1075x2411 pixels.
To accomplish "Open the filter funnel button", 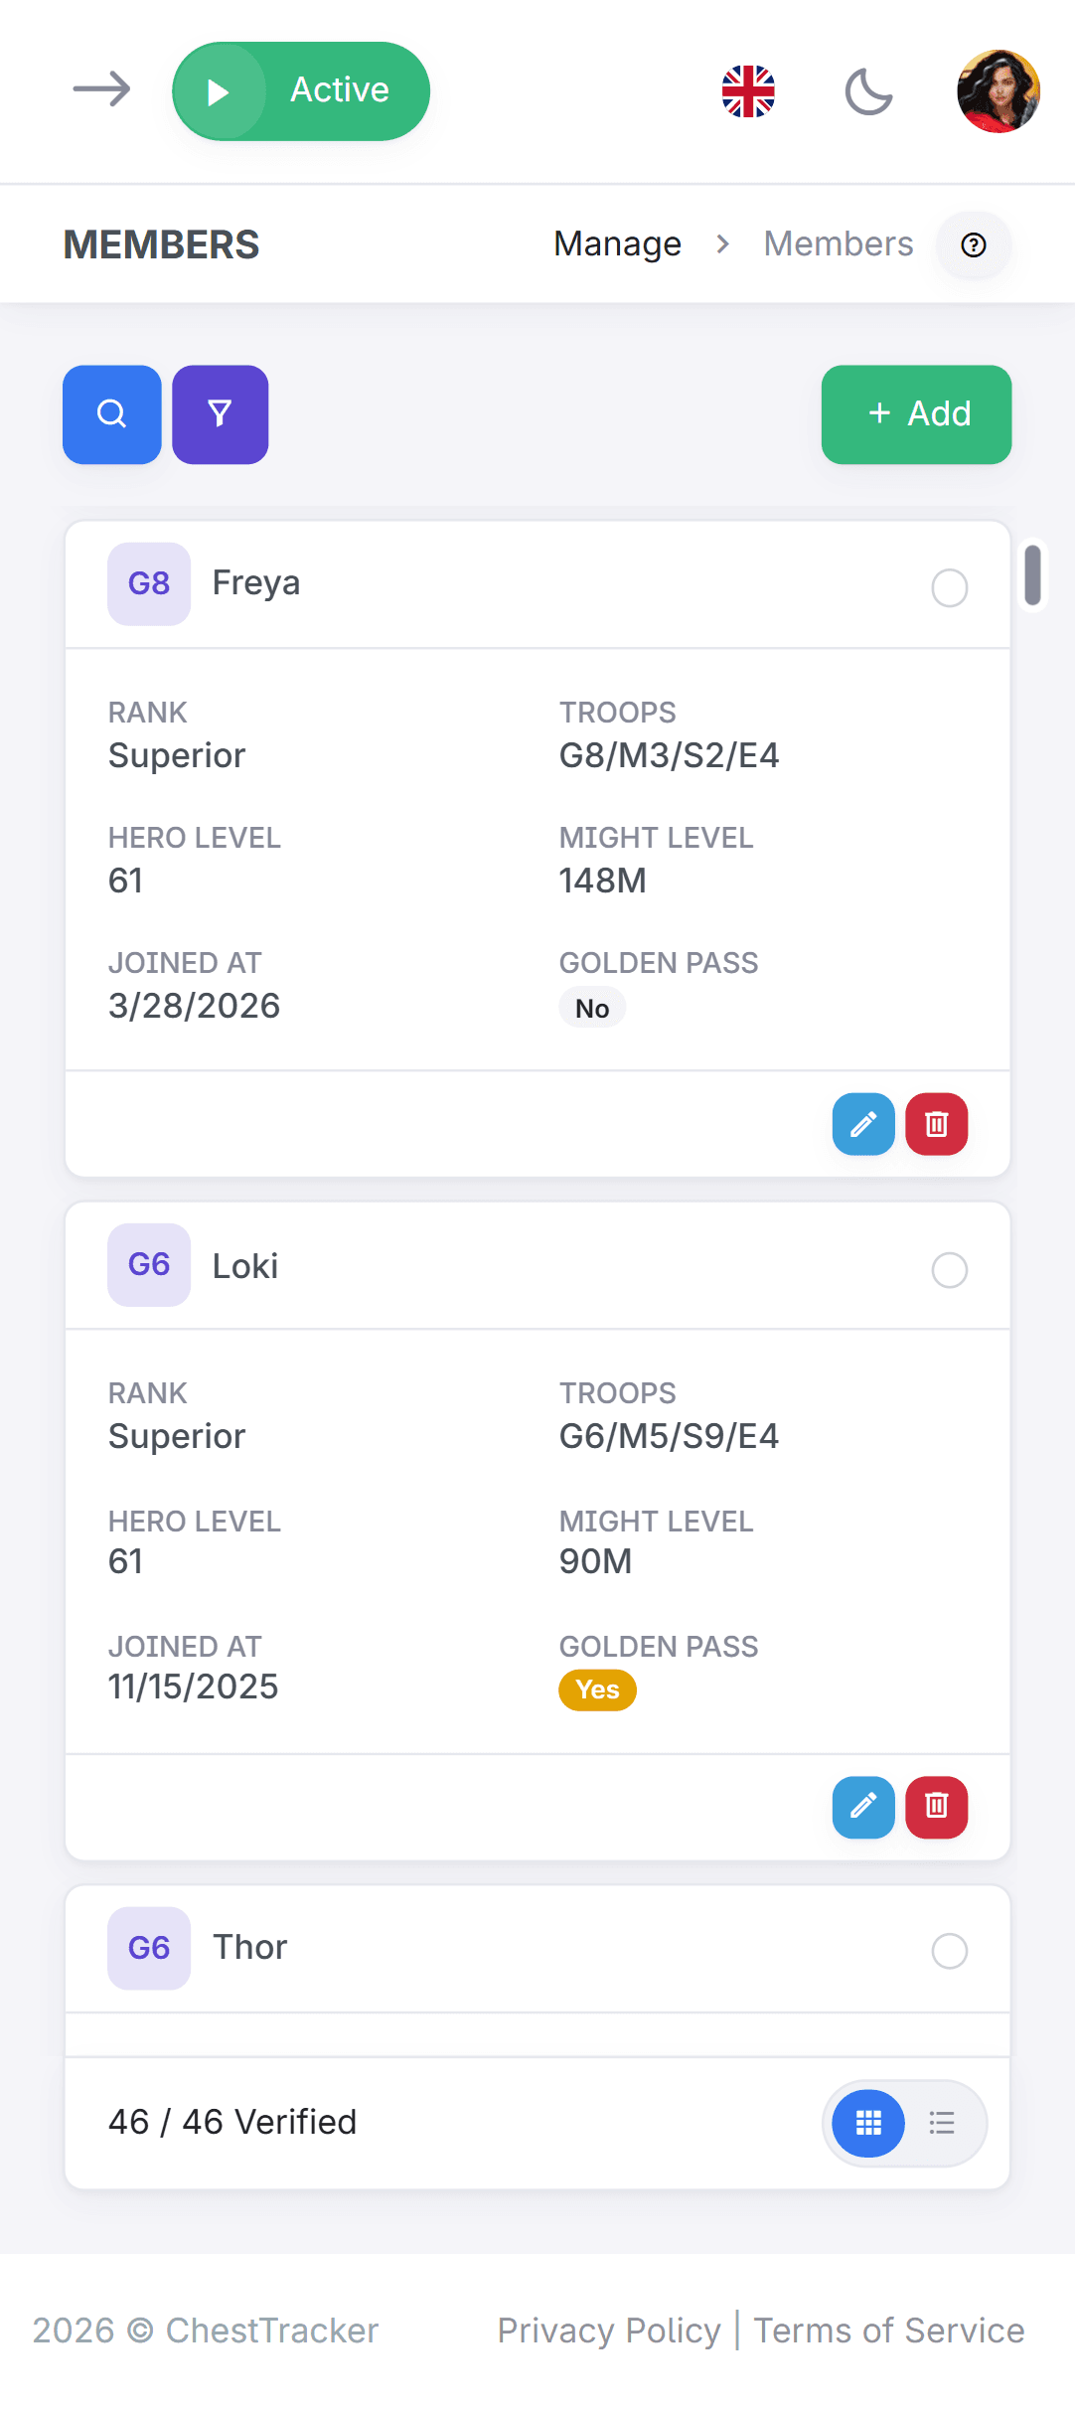I will click(x=221, y=414).
